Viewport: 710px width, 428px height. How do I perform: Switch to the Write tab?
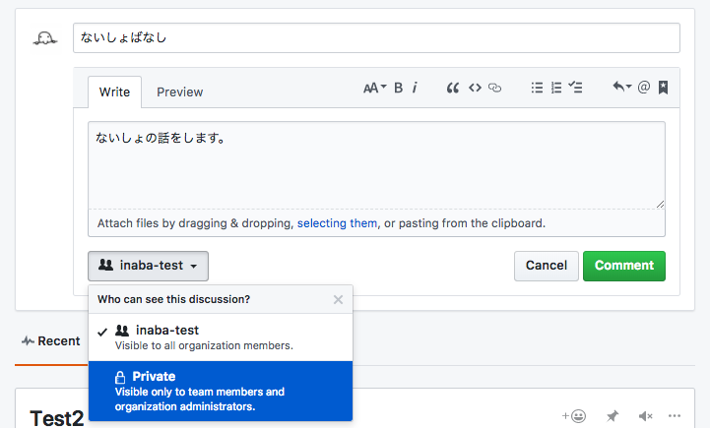[x=114, y=92]
